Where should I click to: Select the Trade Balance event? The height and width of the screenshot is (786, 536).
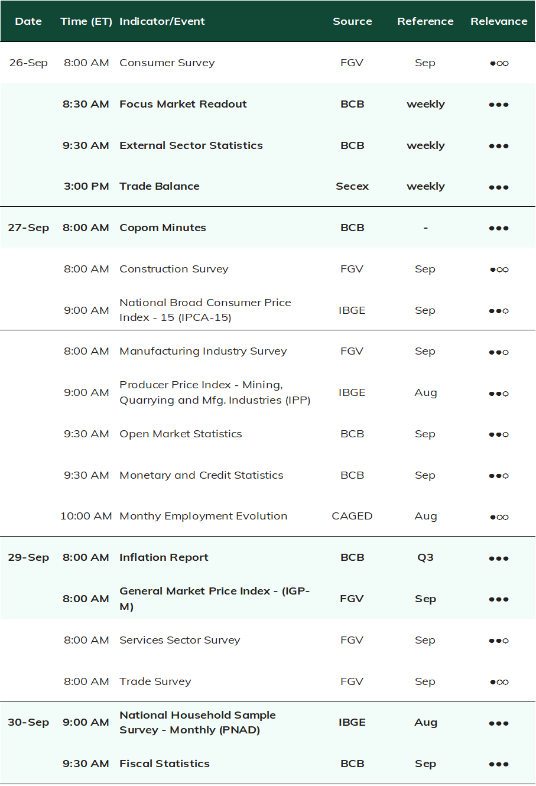[x=160, y=186]
